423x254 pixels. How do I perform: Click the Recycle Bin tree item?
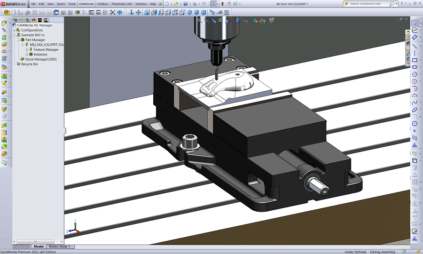pos(29,64)
